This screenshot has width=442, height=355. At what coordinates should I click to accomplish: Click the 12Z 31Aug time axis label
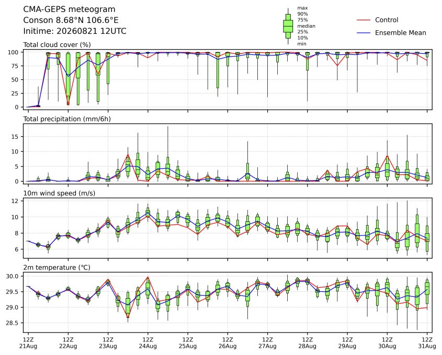(x=427, y=343)
